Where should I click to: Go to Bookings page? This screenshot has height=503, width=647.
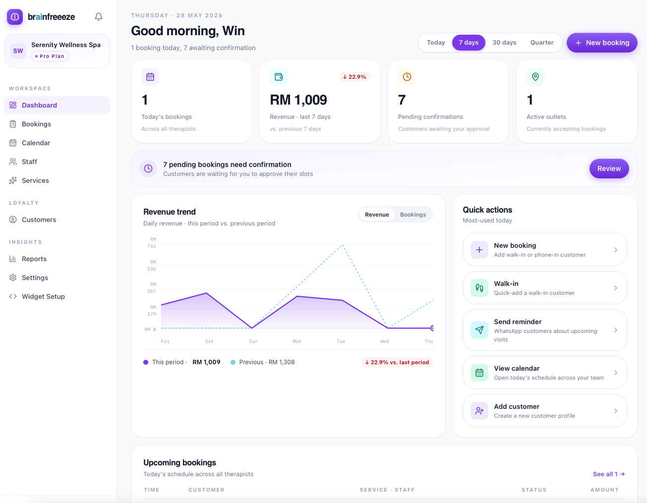(57, 124)
